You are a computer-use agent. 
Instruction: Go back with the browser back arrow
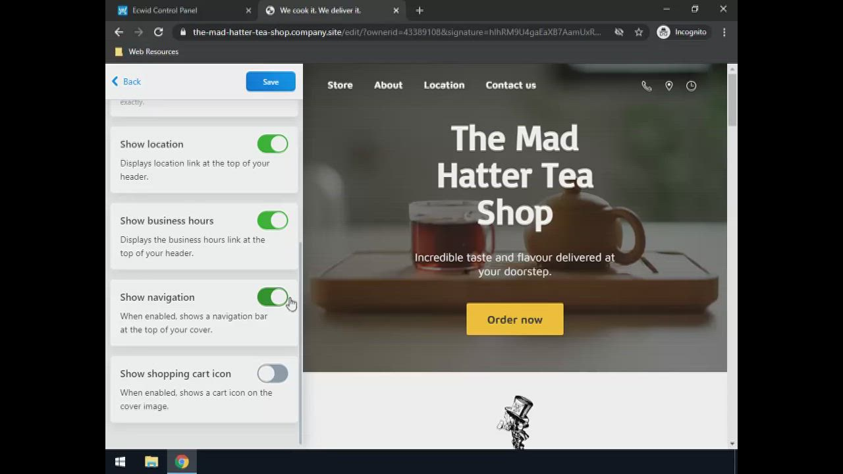[119, 32]
